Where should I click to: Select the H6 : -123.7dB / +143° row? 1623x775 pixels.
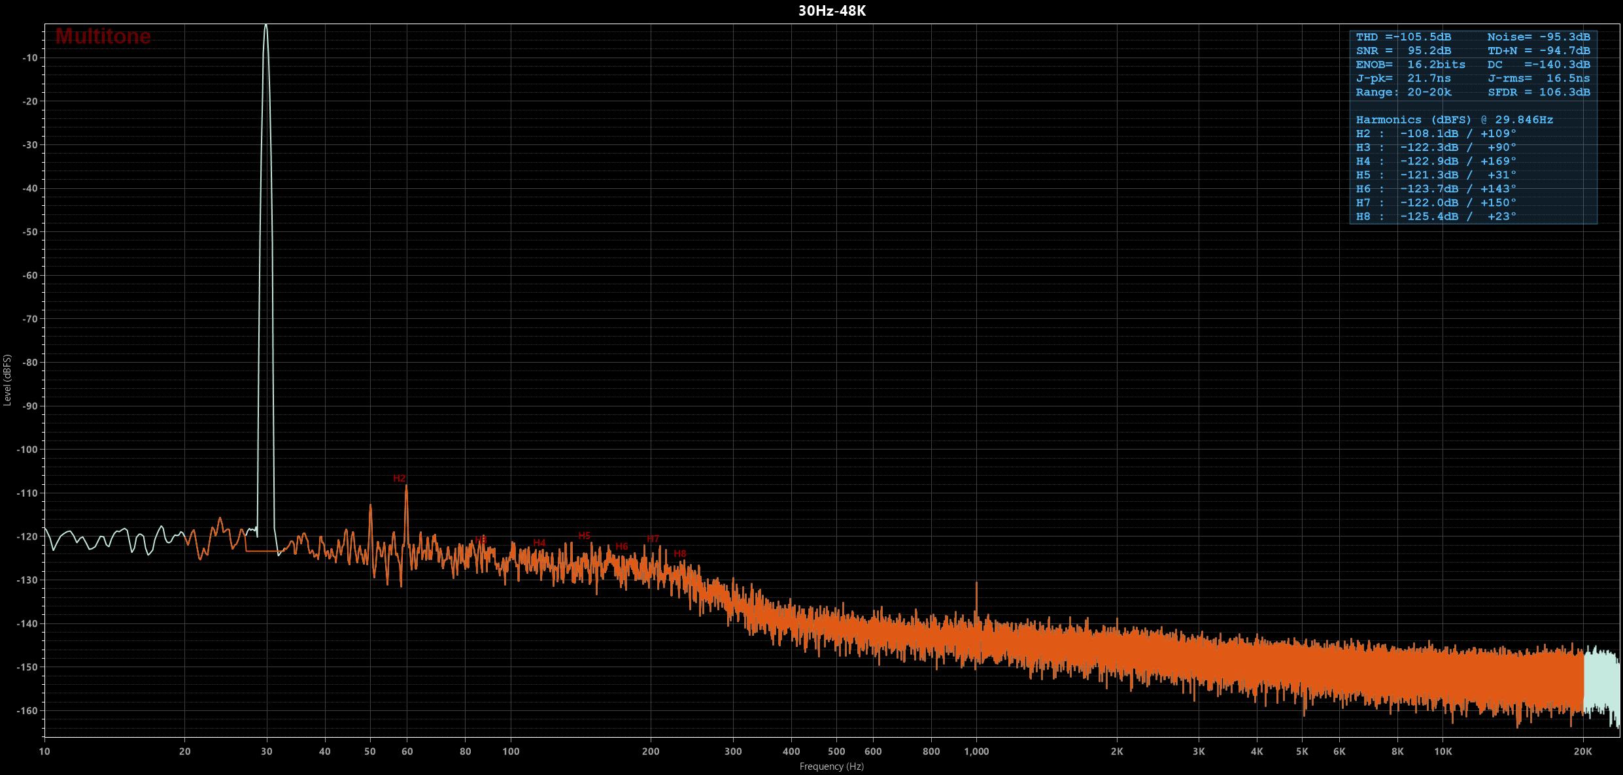(1436, 189)
